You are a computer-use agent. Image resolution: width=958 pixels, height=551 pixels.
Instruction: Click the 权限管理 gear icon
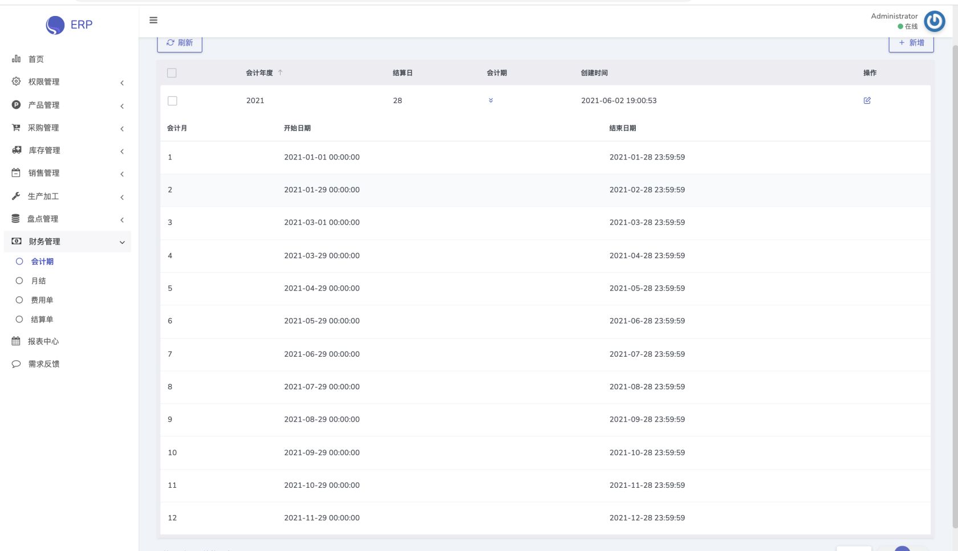point(16,81)
